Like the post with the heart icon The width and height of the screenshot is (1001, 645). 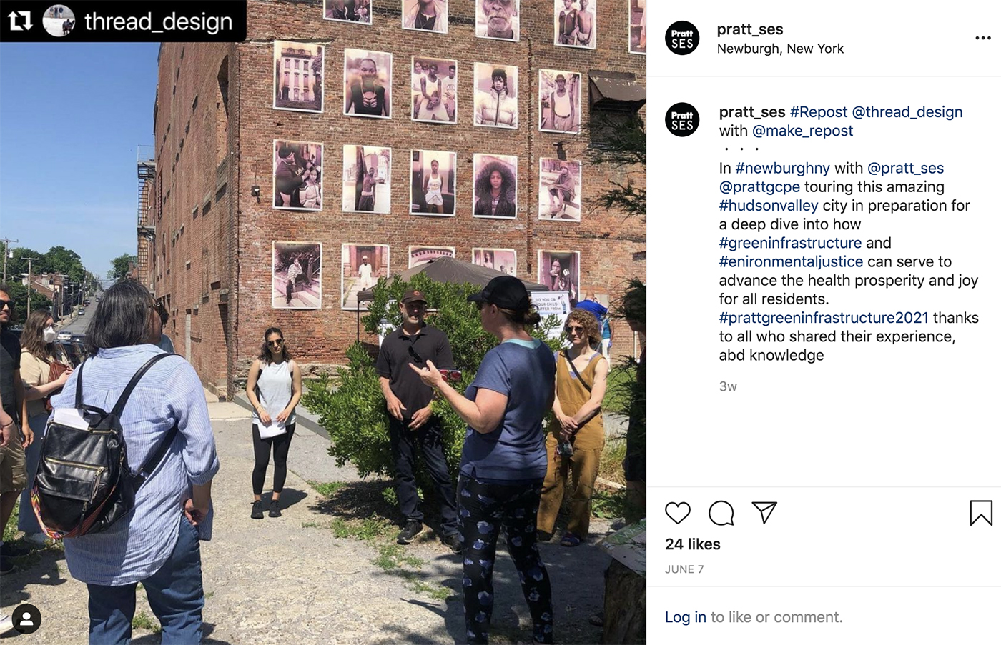click(x=678, y=513)
